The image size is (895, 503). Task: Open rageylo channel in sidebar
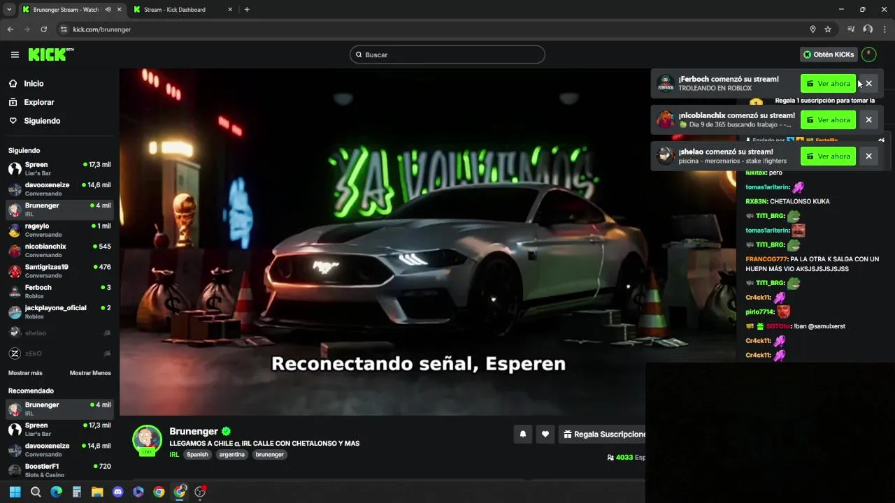coord(59,230)
